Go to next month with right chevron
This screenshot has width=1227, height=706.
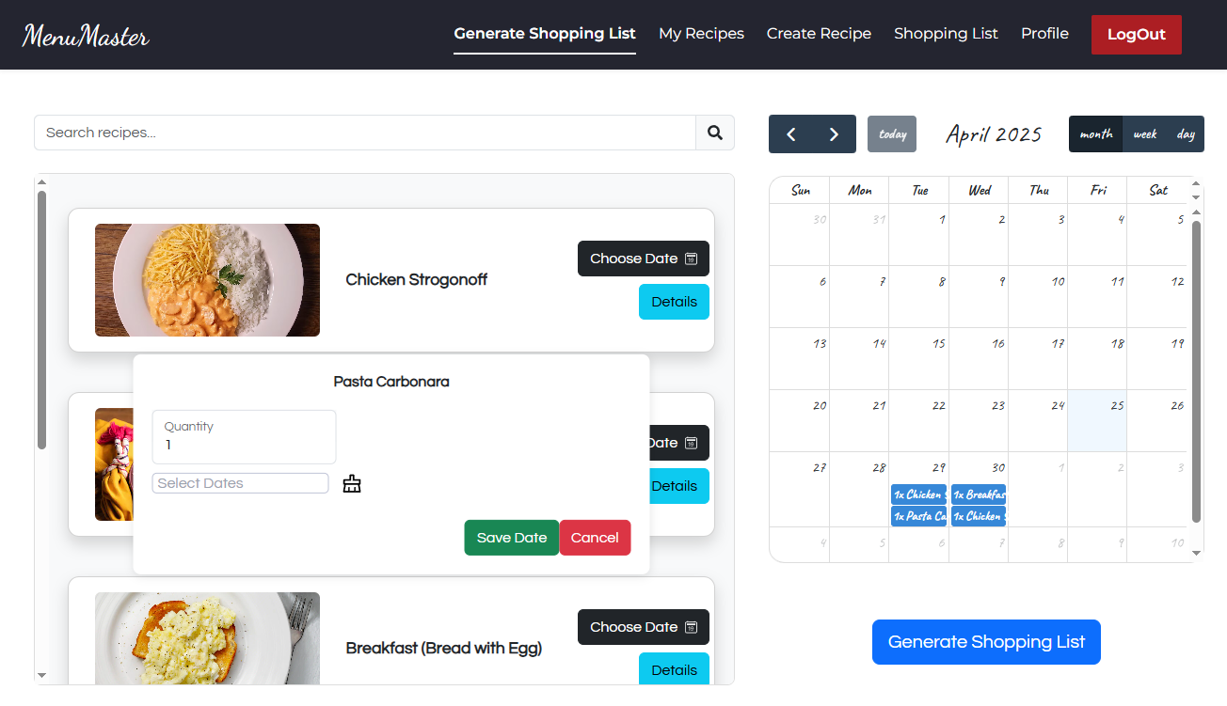coord(834,134)
